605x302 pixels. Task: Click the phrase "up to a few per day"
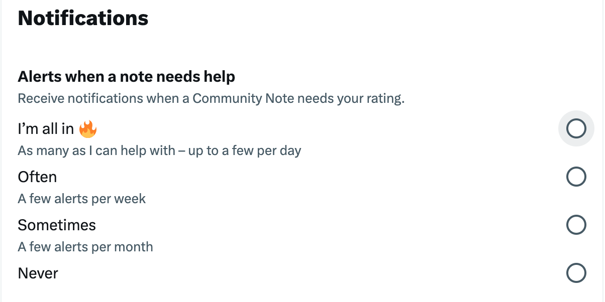point(245,150)
